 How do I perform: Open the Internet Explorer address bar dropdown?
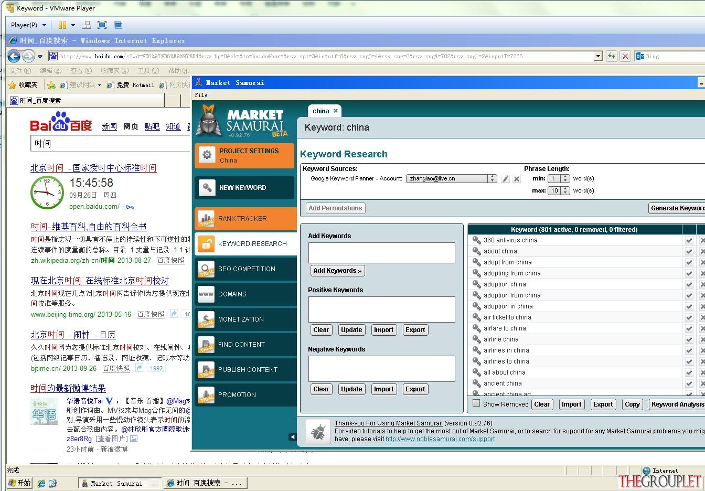click(599, 56)
